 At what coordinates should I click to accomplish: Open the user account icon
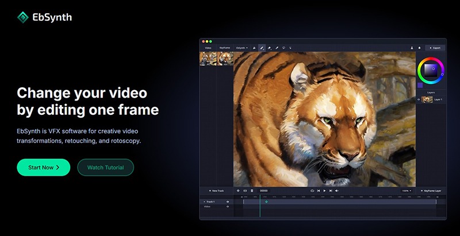412,48
